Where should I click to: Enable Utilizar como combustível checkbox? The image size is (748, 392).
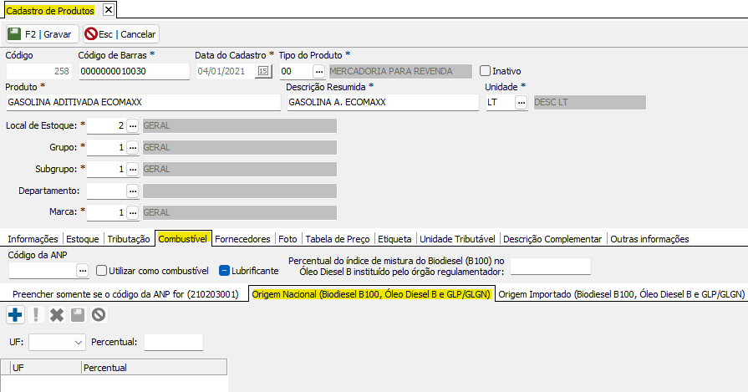(x=102, y=271)
